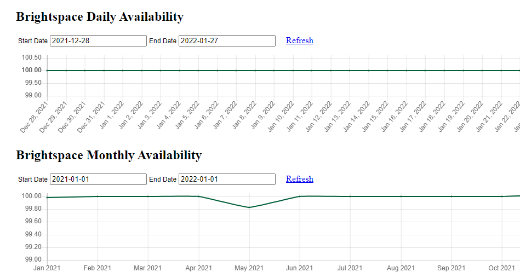Click the Brightspace Daily Availability heading
This screenshot has width=520, height=278.
(100, 16)
